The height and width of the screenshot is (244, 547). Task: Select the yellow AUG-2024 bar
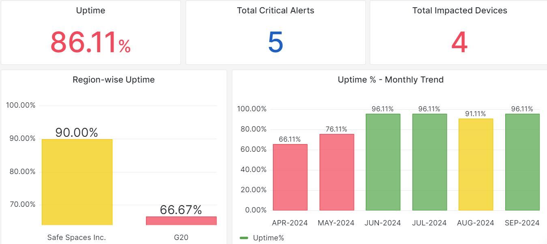click(x=476, y=164)
